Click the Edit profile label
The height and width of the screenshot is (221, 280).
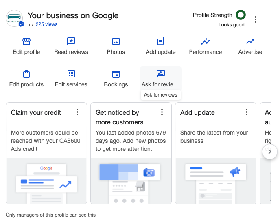(26, 52)
